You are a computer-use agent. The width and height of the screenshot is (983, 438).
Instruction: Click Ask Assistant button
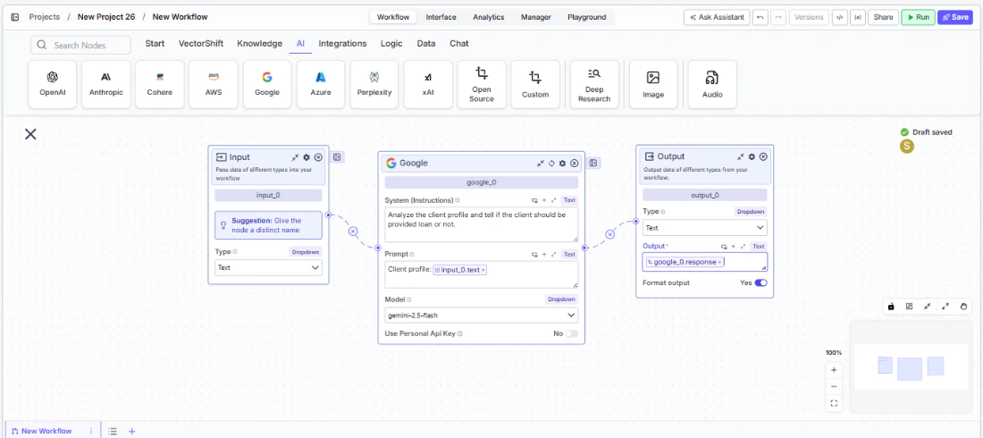coord(717,17)
